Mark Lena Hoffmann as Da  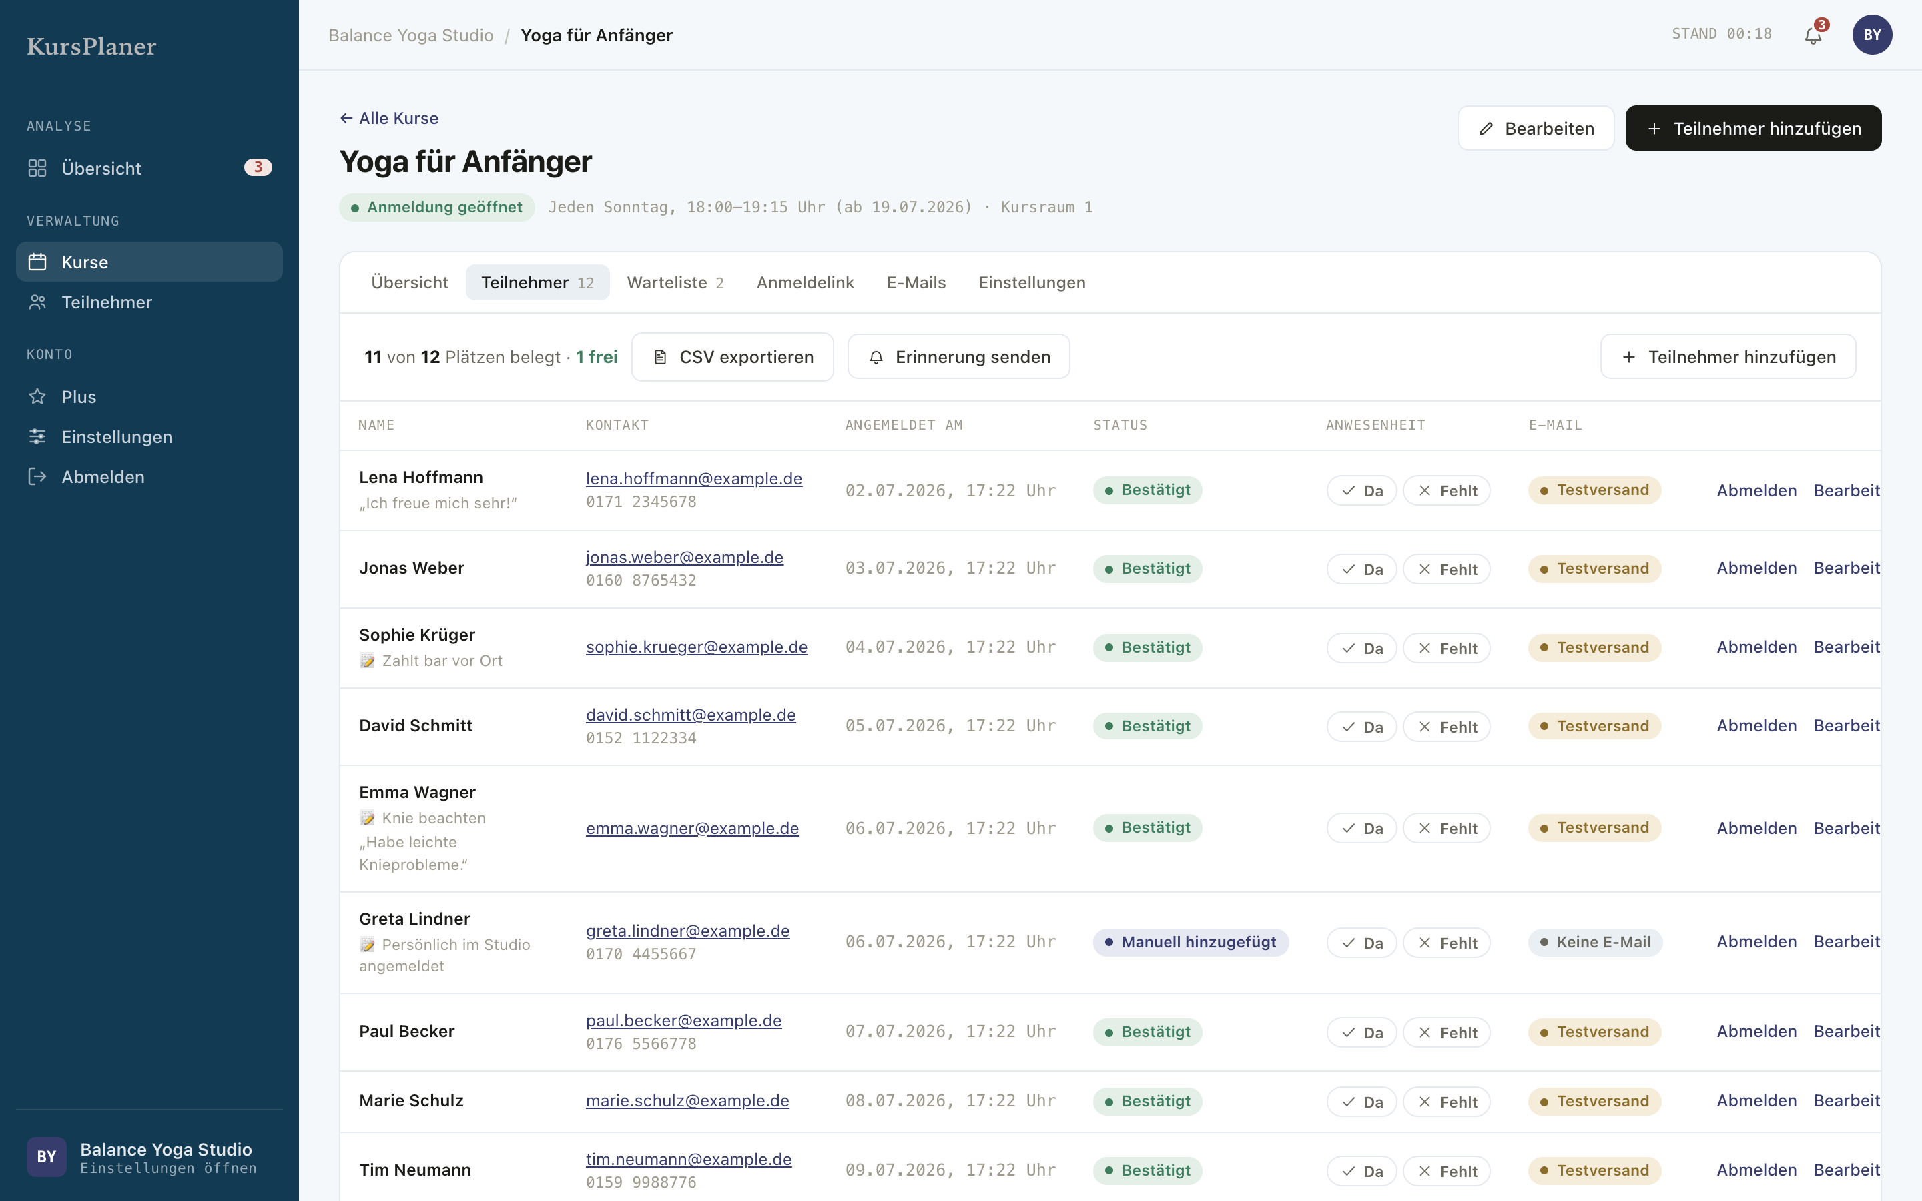tap(1361, 491)
